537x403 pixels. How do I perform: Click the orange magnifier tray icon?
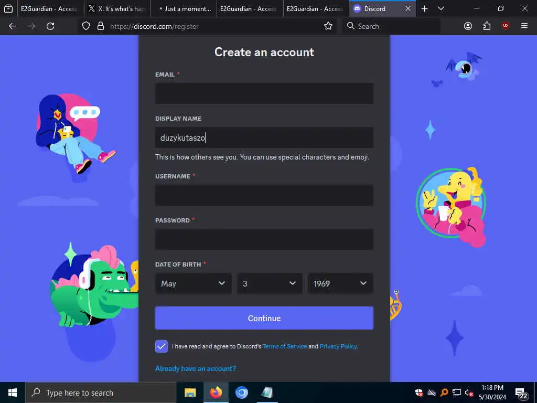click(444, 393)
